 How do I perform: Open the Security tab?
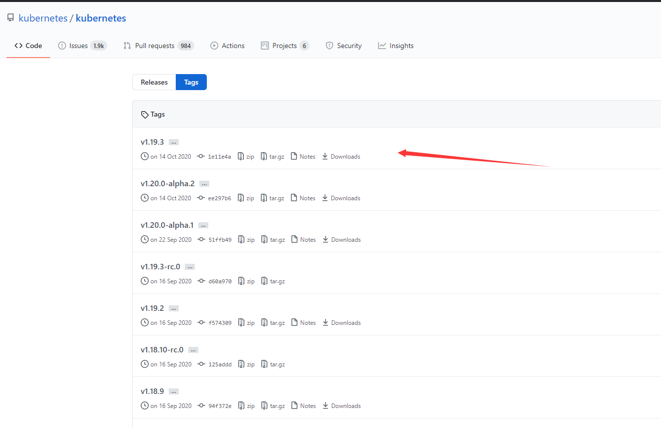point(344,46)
